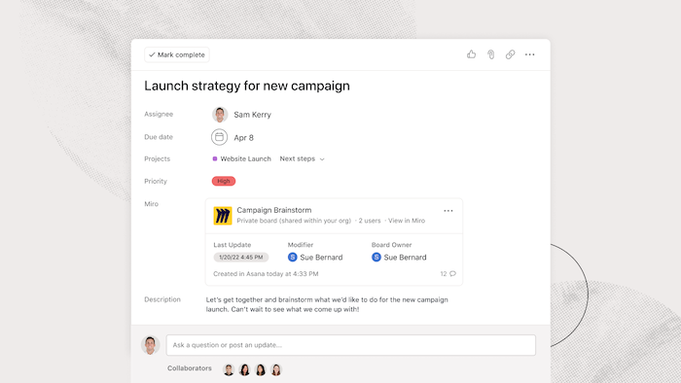Screen dimensions: 681x383
Task: Click the purple Website Launch color square
Action: 215,158
